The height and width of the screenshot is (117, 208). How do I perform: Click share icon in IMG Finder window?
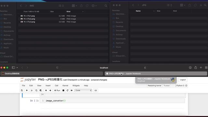pos(81,6)
